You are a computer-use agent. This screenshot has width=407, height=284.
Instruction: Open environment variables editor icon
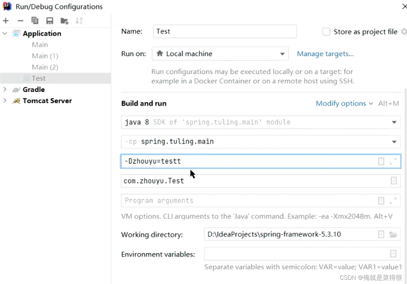[393, 254]
